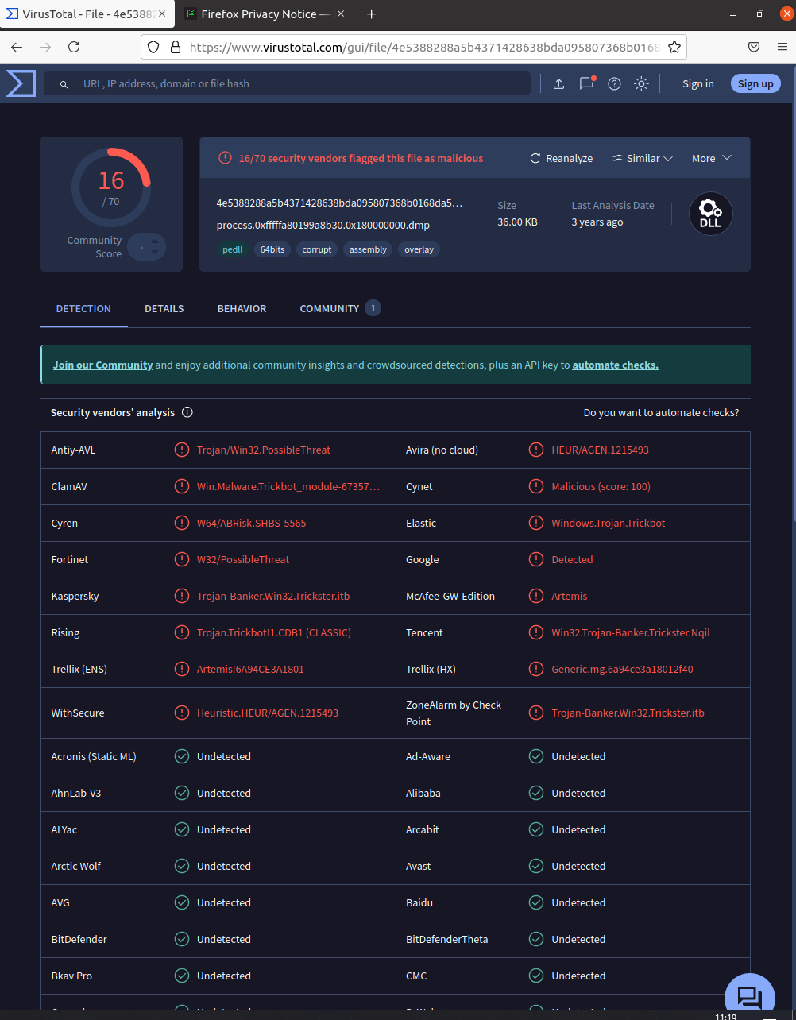This screenshot has width=796, height=1020.
Task: Switch to the DETECTION tab
Action: tap(83, 308)
